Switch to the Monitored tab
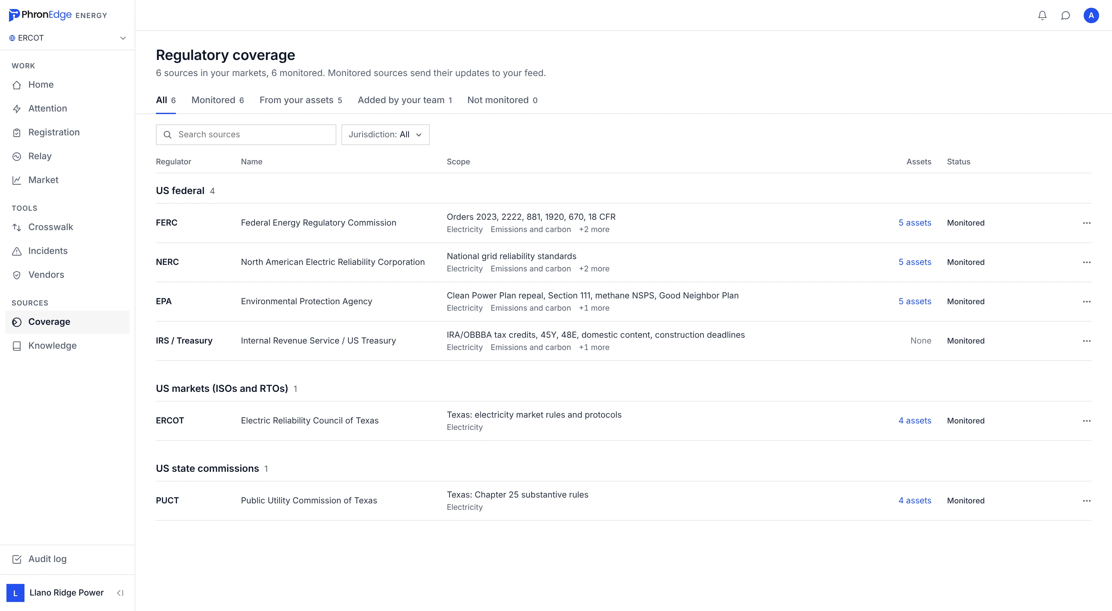The width and height of the screenshot is (1112, 611). click(217, 100)
